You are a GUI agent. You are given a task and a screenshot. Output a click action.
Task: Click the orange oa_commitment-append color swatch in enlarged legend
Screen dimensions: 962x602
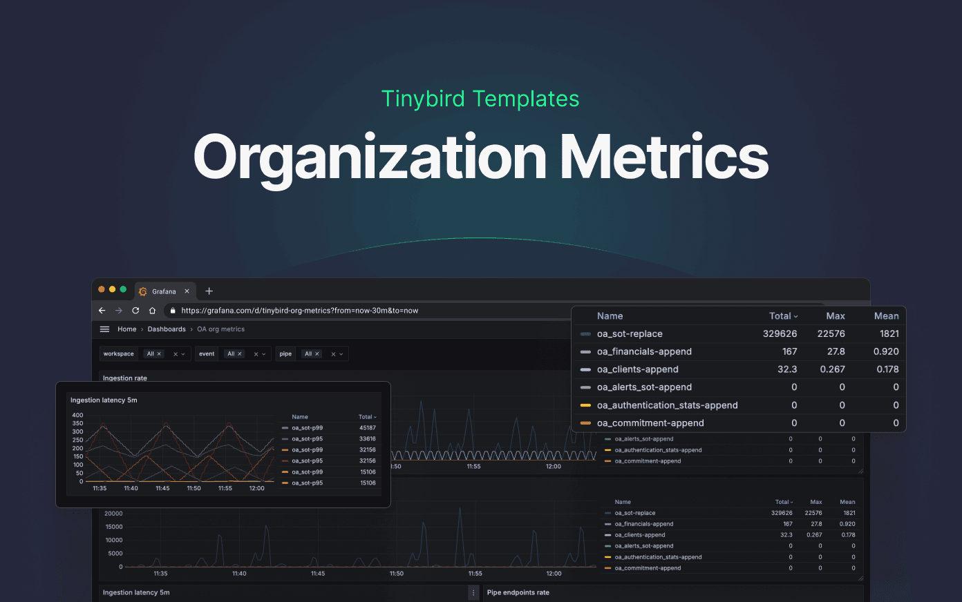(x=585, y=423)
